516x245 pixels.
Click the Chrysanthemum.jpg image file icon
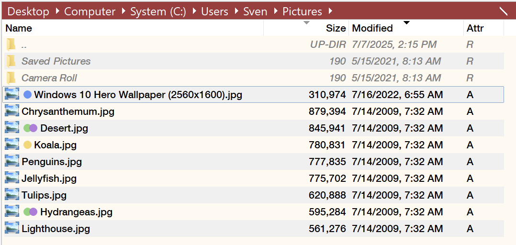[x=12, y=111]
